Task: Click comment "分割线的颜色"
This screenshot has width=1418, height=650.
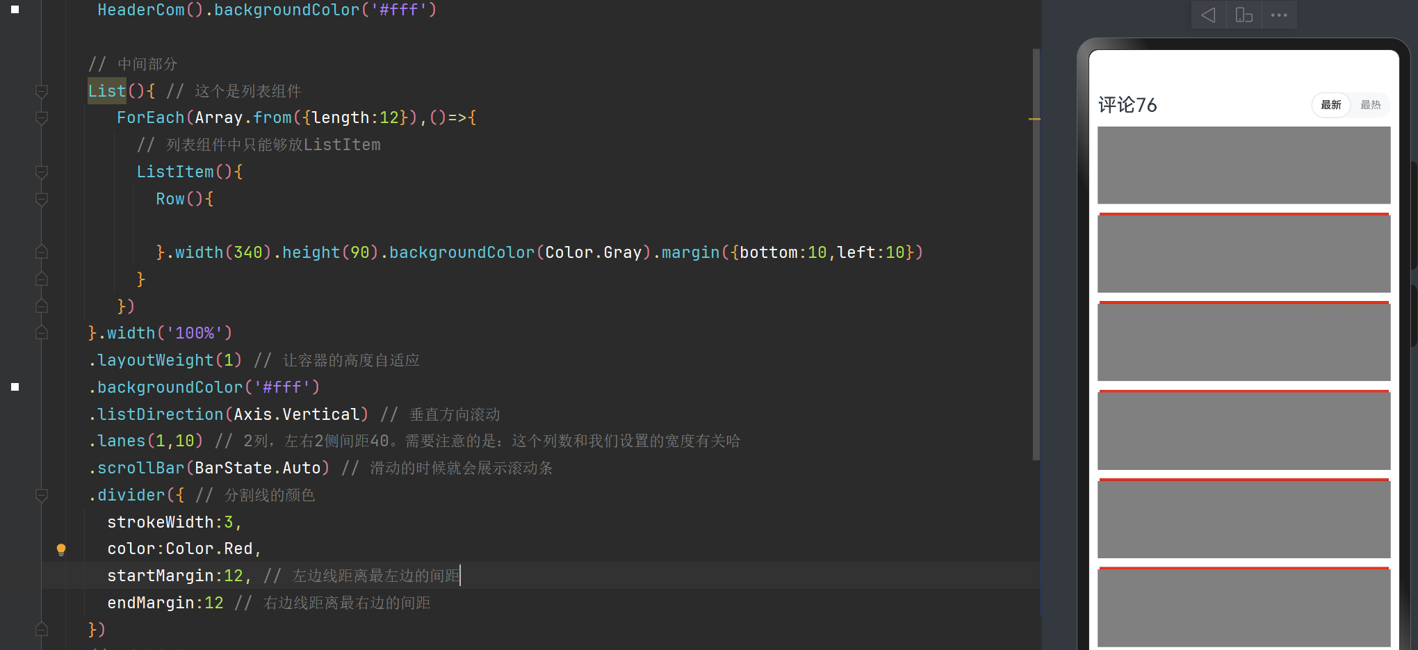Action: (x=270, y=495)
